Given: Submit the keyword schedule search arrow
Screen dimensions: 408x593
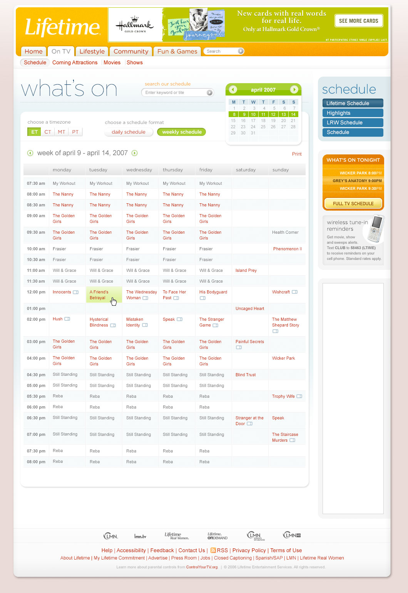Looking at the screenshot, I should pyautogui.click(x=209, y=93).
